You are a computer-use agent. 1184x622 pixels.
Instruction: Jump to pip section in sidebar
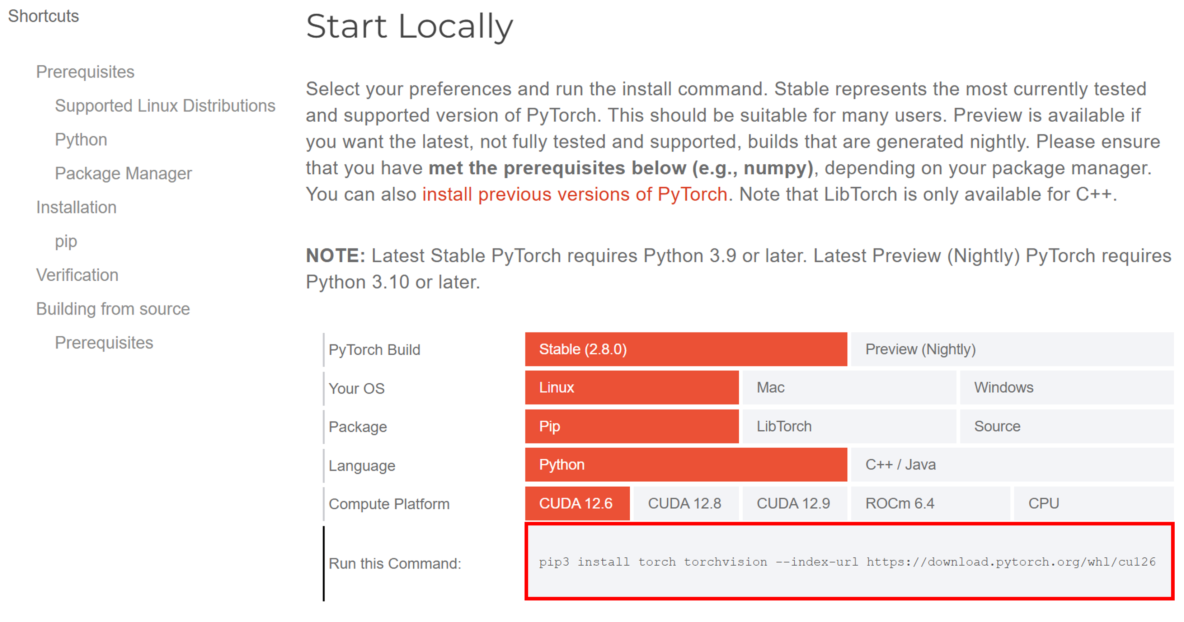[66, 241]
